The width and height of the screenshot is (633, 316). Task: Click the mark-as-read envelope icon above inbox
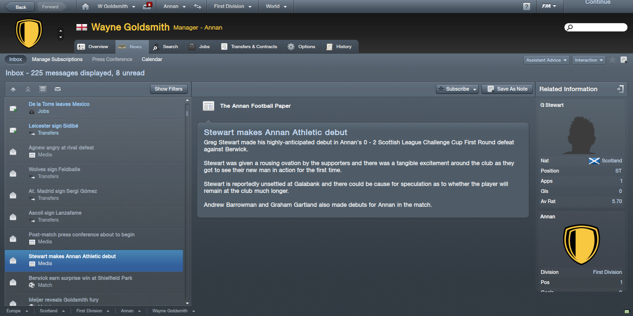click(x=58, y=89)
